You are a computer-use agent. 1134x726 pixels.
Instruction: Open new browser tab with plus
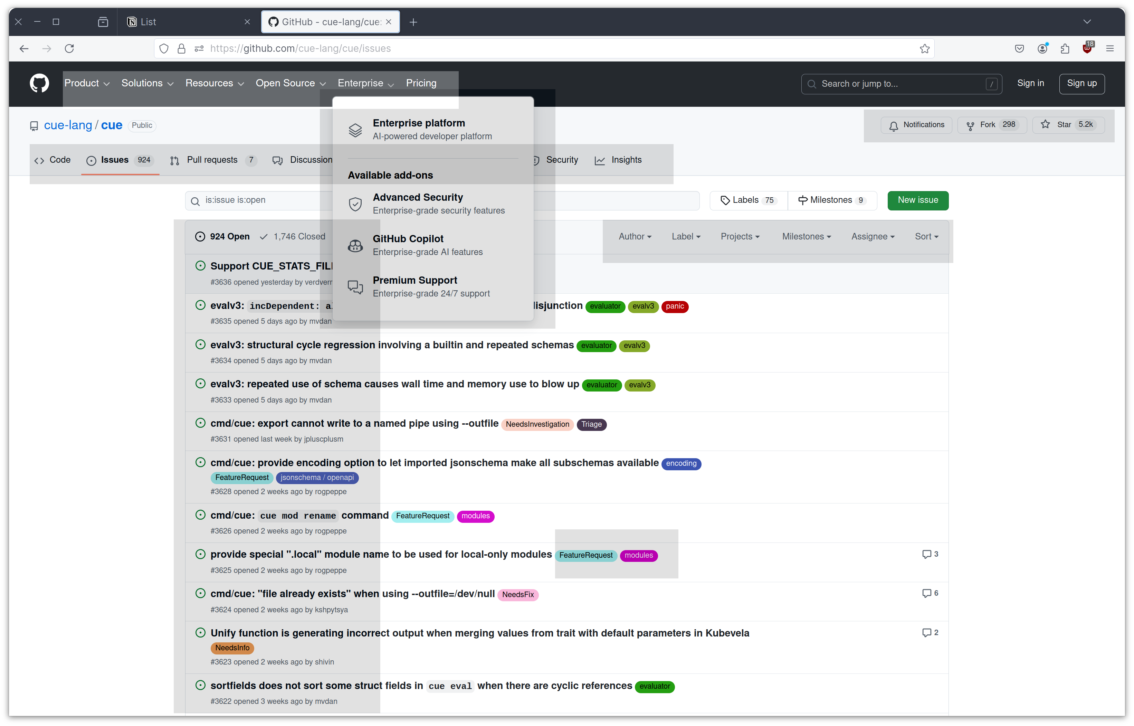coord(413,22)
